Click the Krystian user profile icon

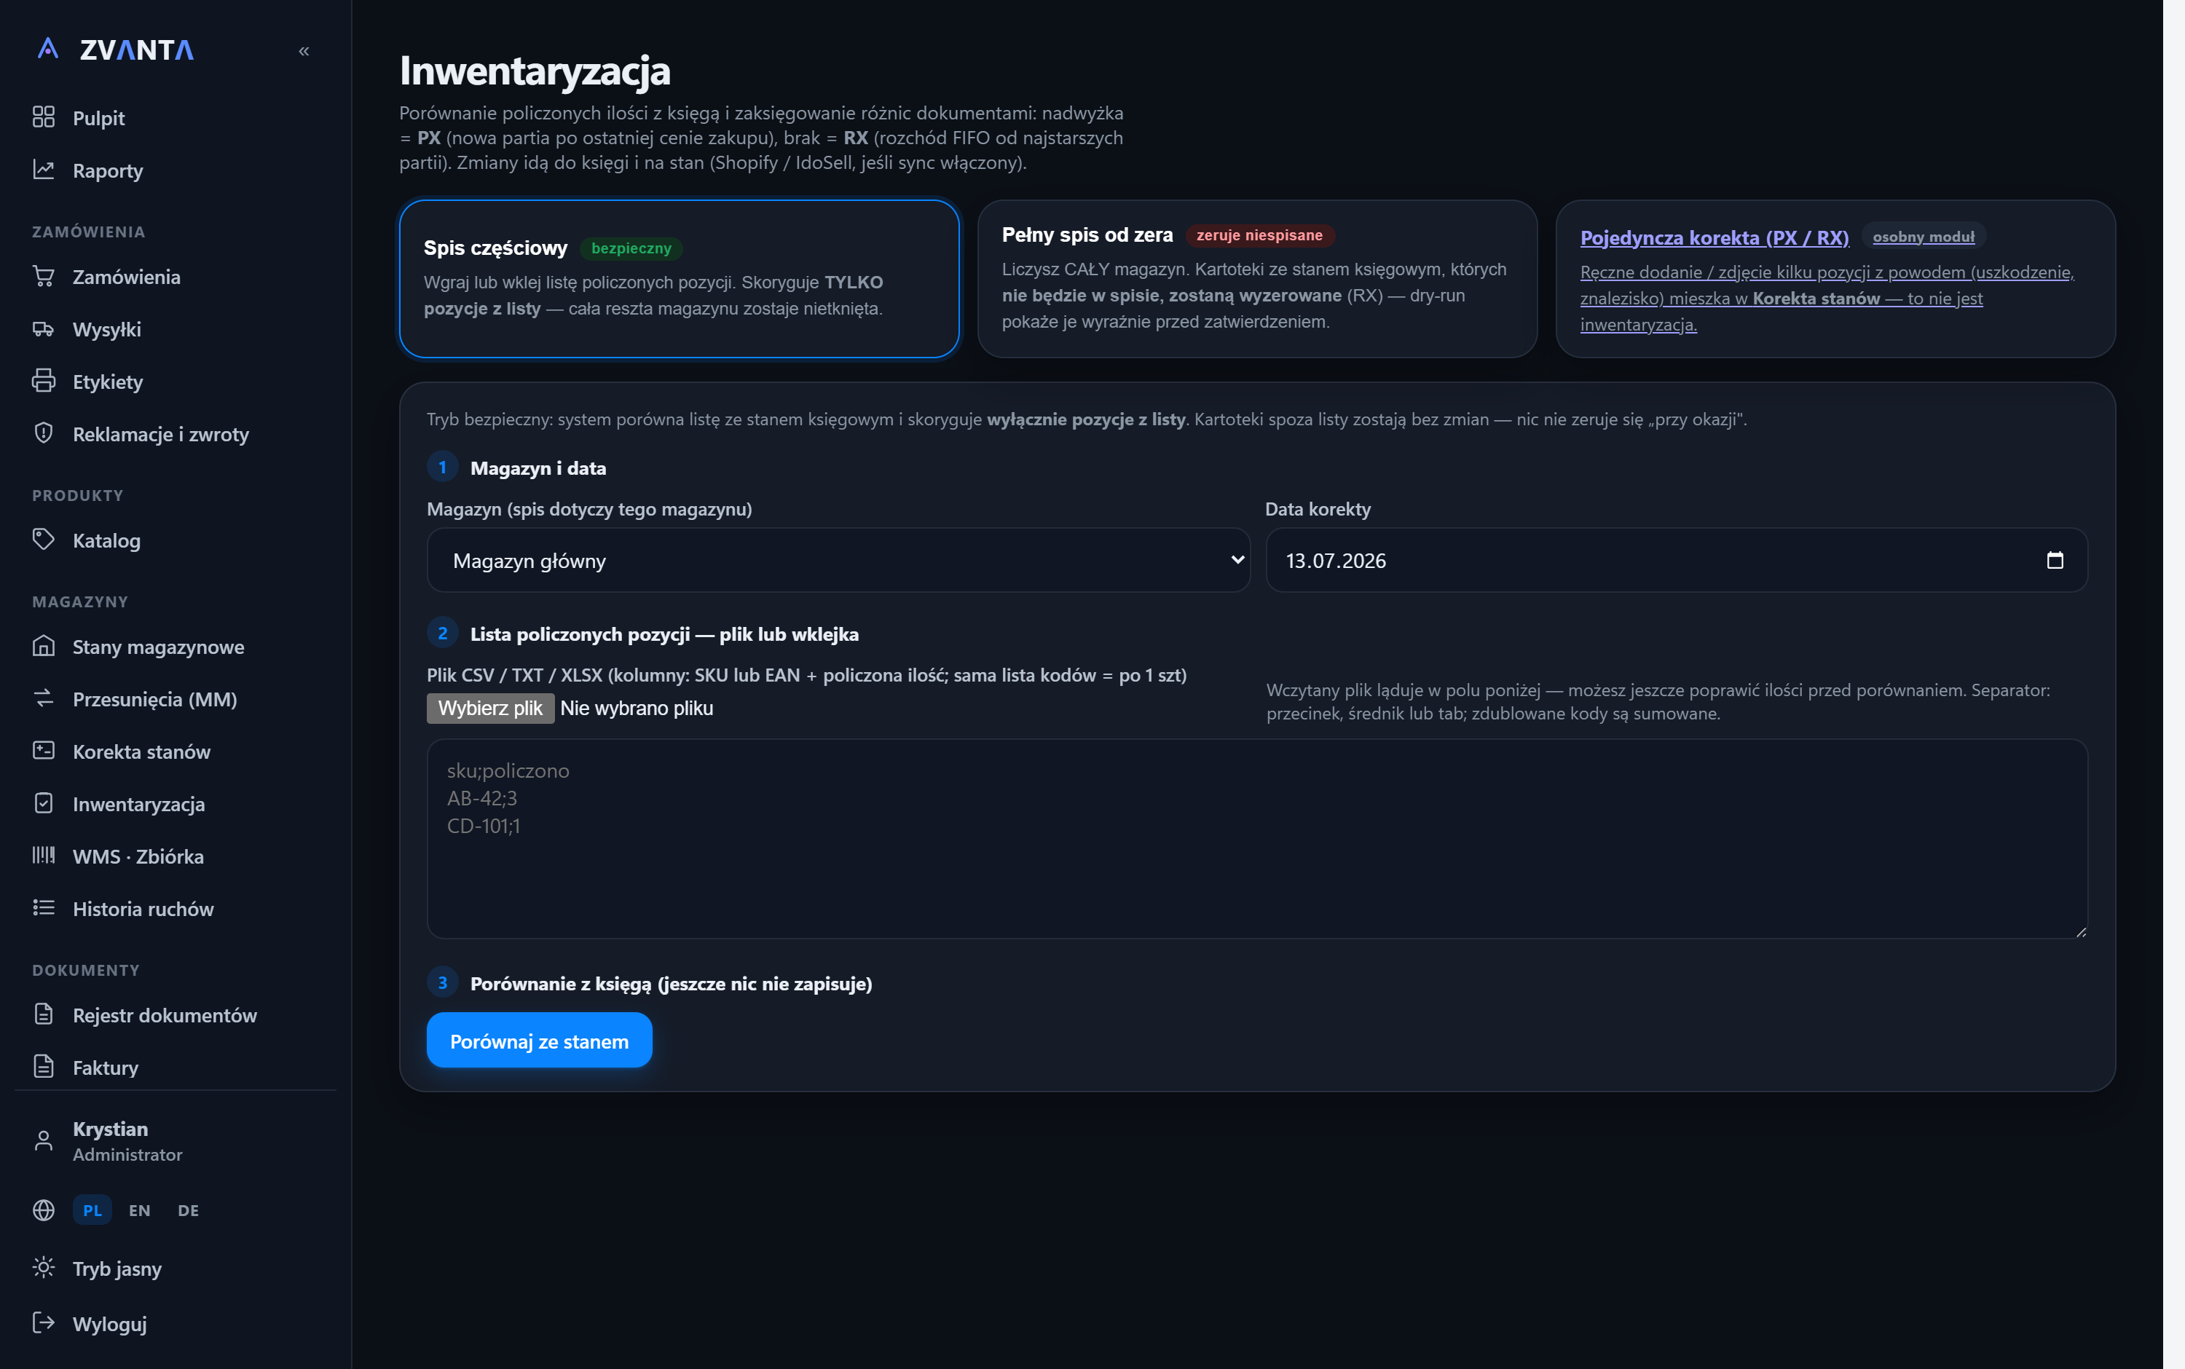44,1141
